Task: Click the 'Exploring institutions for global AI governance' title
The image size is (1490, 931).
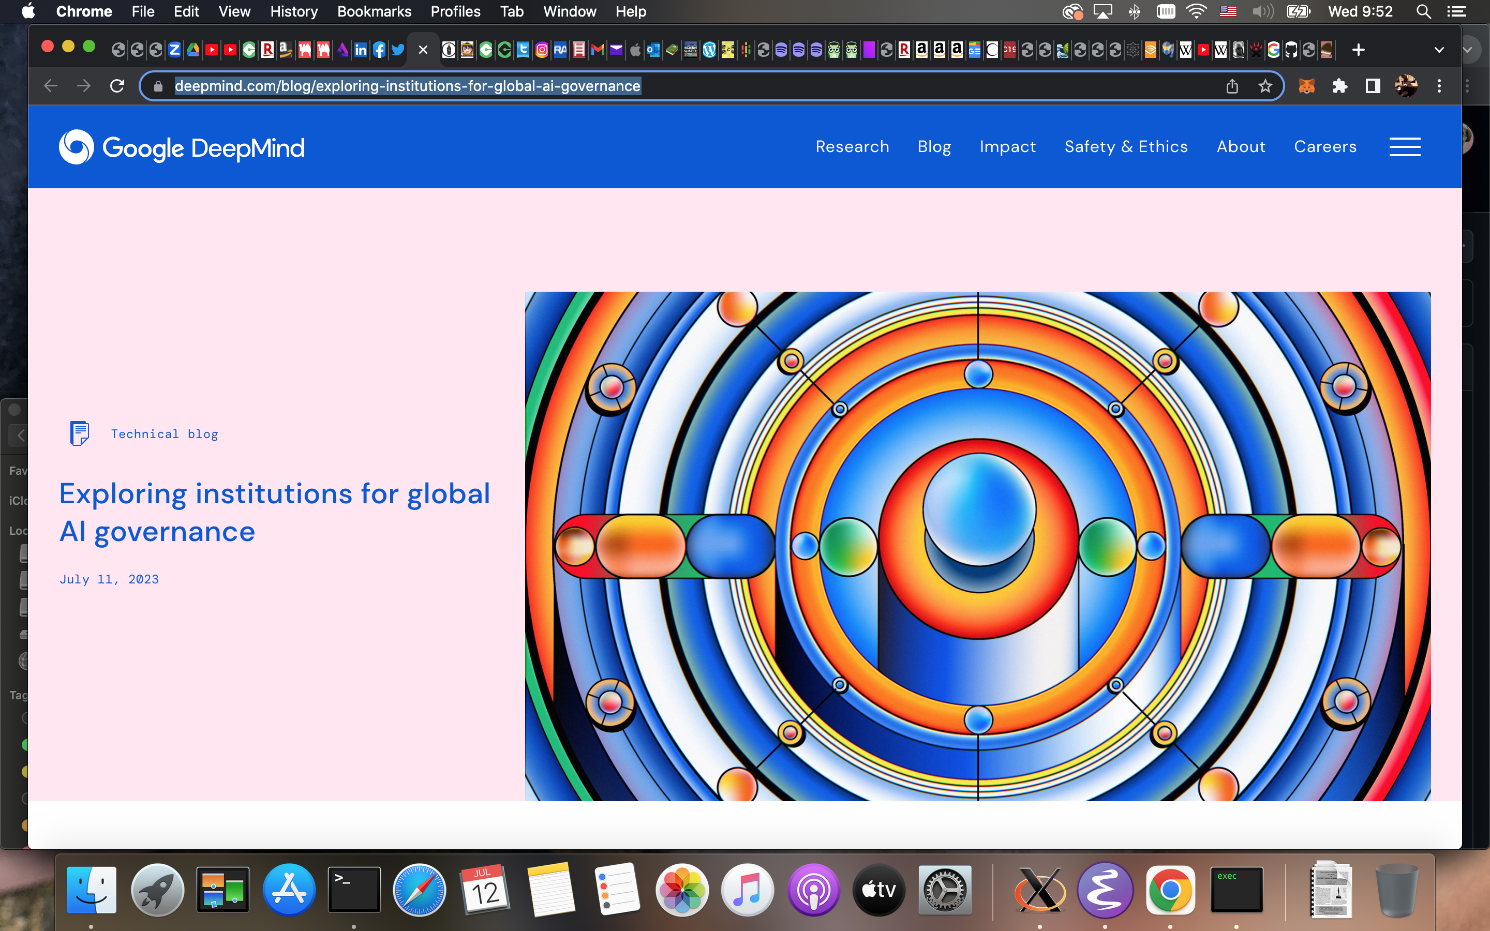Action: [x=275, y=512]
